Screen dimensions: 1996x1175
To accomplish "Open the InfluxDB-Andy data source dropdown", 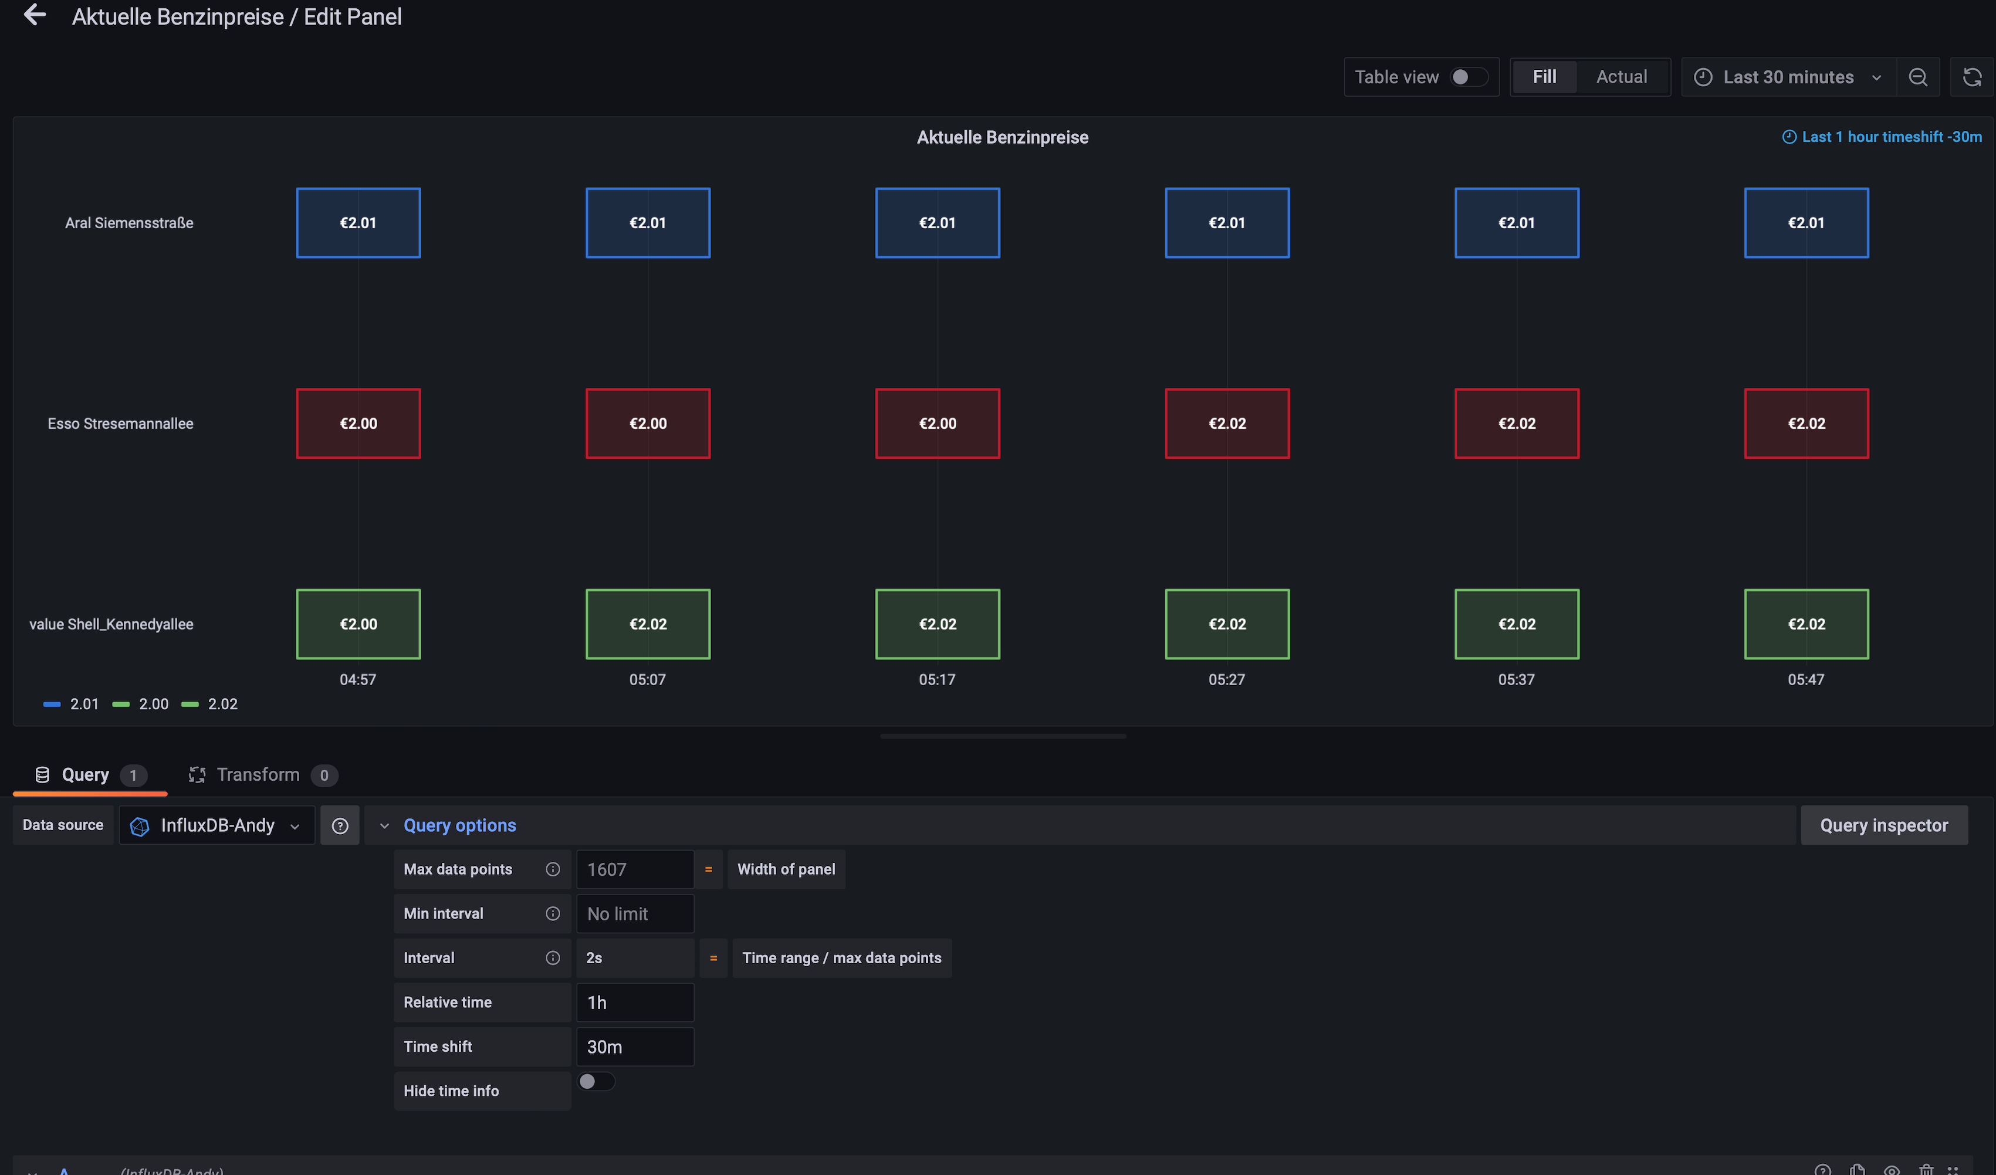I will tap(216, 826).
